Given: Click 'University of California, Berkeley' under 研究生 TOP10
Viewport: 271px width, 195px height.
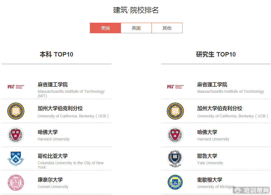Looking at the screenshot, I should click(x=232, y=116).
